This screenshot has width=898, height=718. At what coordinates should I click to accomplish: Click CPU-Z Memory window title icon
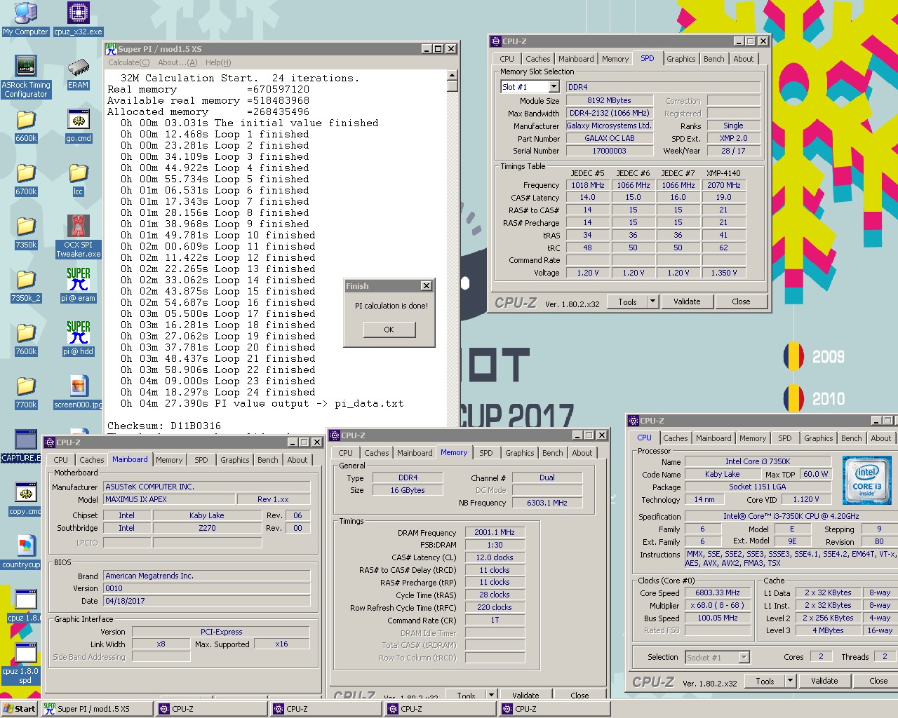(x=335, y=435)
